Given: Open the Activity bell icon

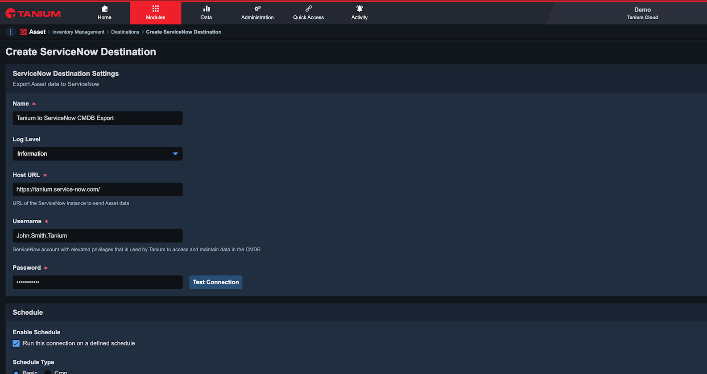Looking at the screenshot, I should 360,8.
